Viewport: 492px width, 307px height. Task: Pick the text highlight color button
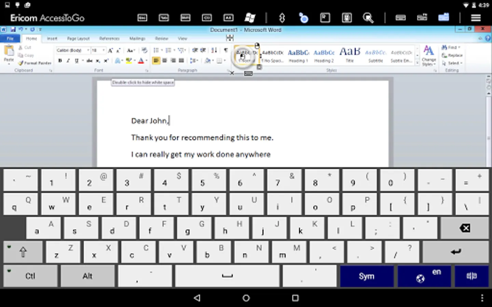pyautogui.click(x=128, y=61)
